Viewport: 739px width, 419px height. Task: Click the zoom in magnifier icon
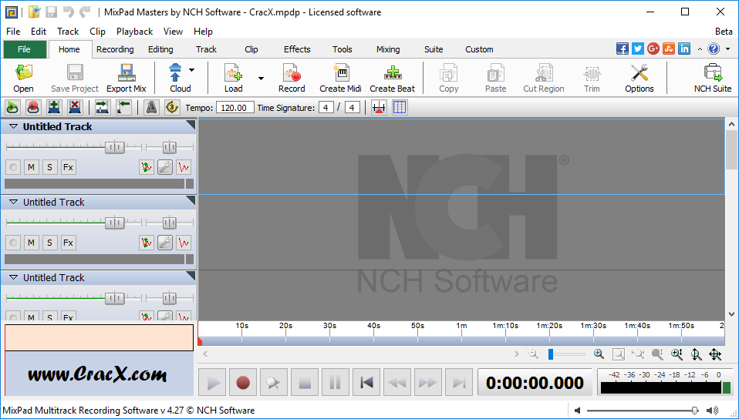click(599, 354)
